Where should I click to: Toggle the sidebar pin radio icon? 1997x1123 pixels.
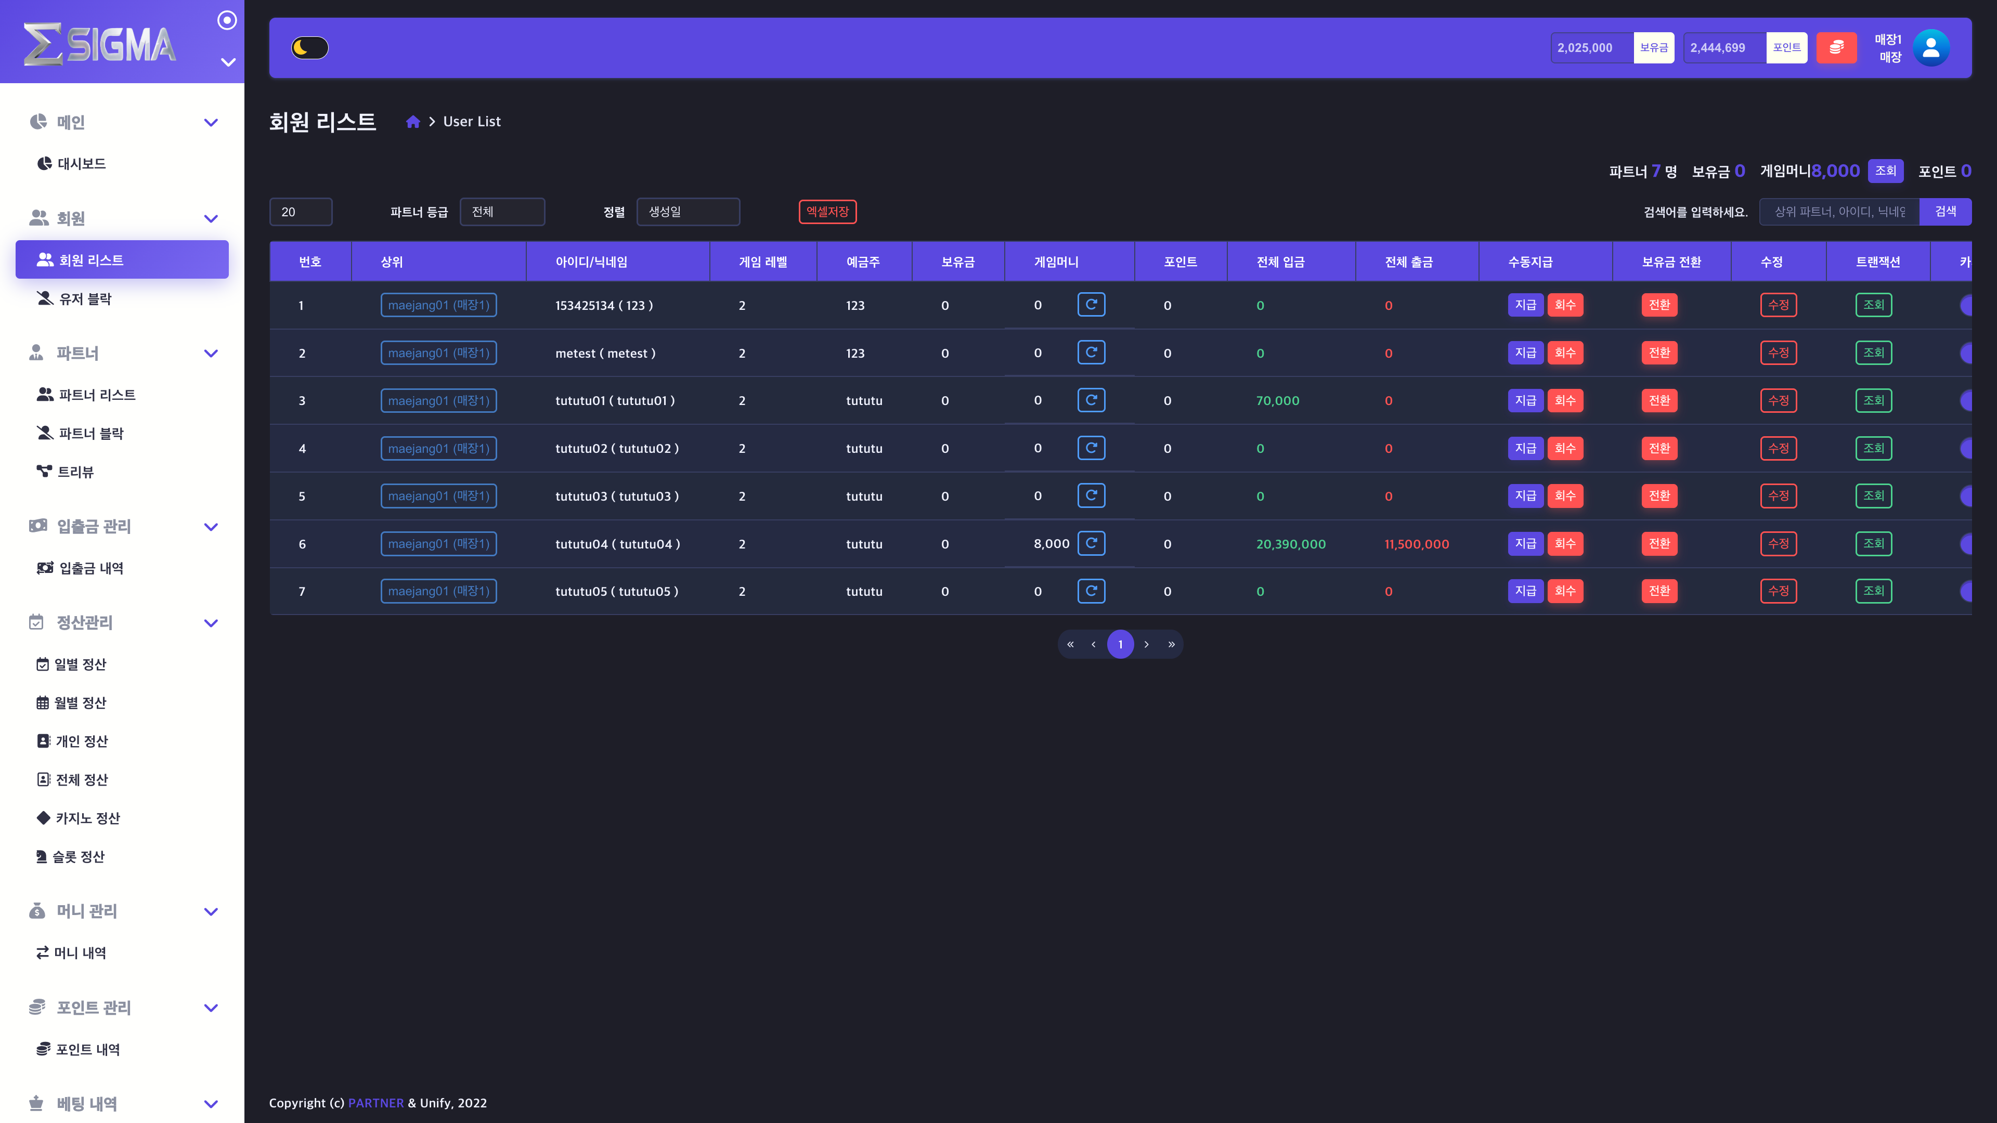coord(226,20)
